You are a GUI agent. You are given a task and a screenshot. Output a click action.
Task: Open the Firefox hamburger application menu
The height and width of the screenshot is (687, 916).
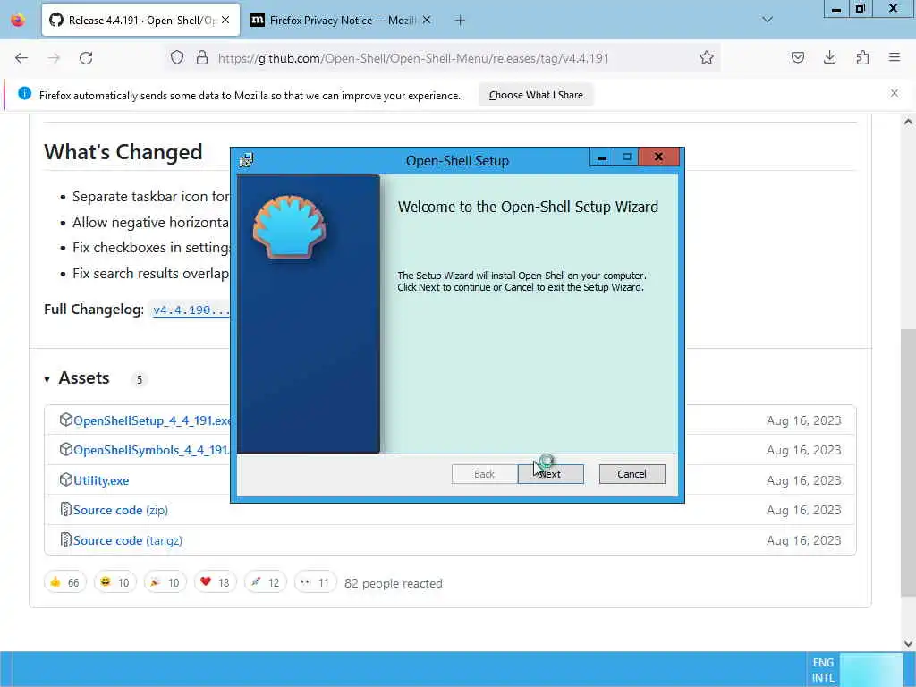[x=894, y=57]
